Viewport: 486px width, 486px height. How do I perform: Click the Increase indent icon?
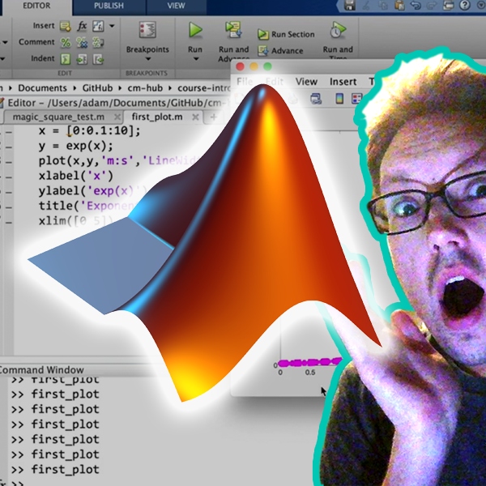pyautogui.click(x=82, y=59)
